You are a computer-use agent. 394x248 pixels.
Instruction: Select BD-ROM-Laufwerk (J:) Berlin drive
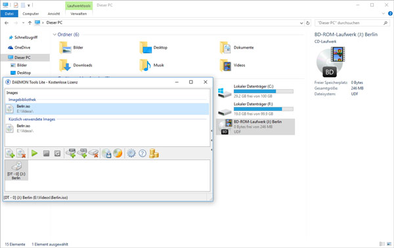[255, 127]
